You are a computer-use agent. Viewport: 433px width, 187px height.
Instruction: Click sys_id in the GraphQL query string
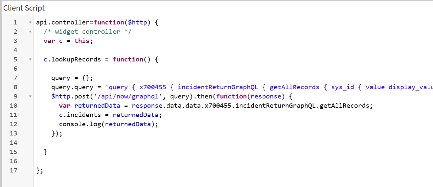342,87
